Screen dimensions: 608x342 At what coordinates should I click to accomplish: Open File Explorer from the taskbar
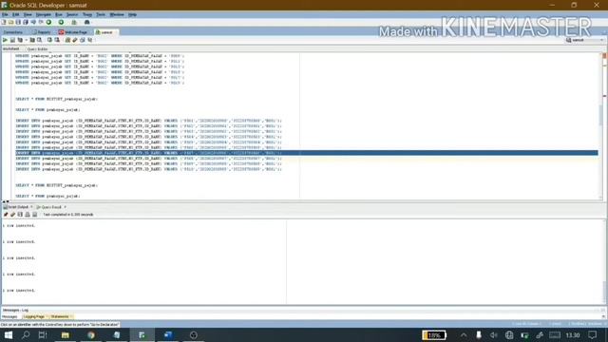click(x=66, y=335)
